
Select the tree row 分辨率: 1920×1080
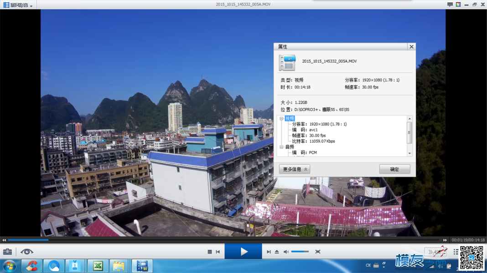pyautogui.click(x=319, y=124)
